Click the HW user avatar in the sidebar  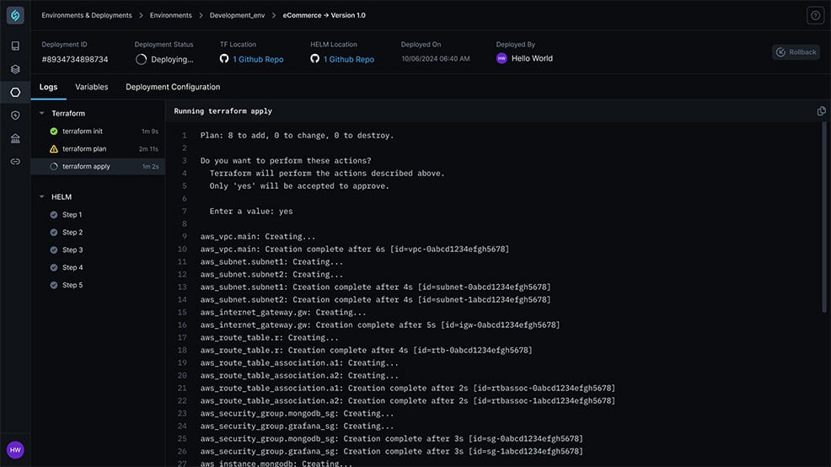click(15, 450)
